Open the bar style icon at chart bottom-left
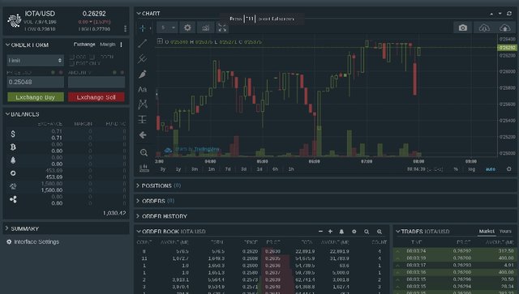The width and height of the screenshot is (519, 294). coord(144,168)
